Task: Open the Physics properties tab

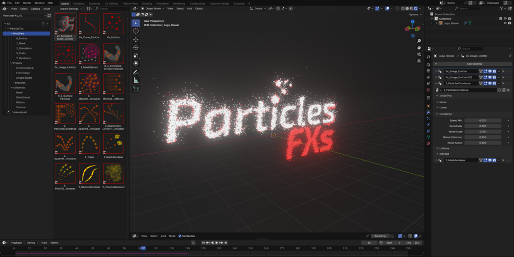Action: (x=429, y=125)
